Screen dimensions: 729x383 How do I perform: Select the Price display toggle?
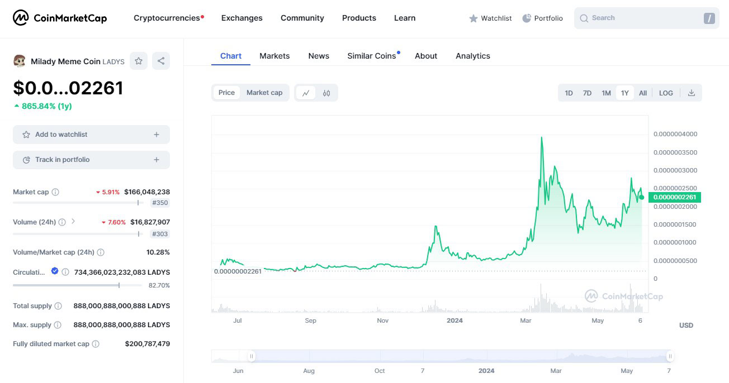point(226,93)
